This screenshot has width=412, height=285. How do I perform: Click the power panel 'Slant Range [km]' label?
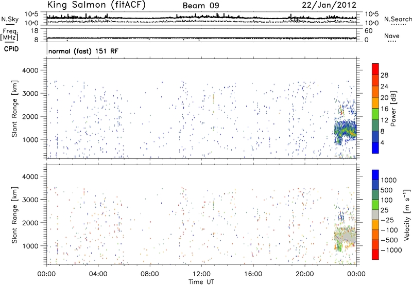(14, 109)
